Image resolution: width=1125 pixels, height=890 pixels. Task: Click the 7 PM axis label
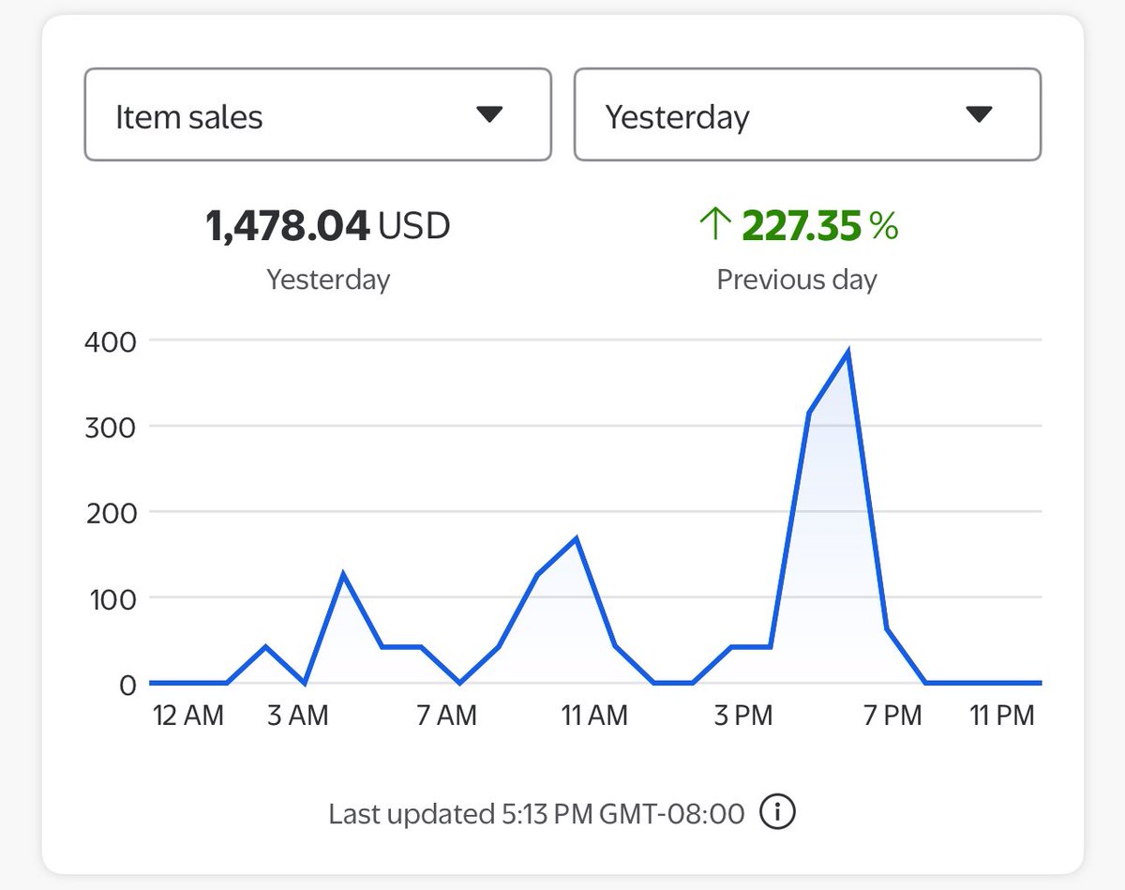(892, 716)
